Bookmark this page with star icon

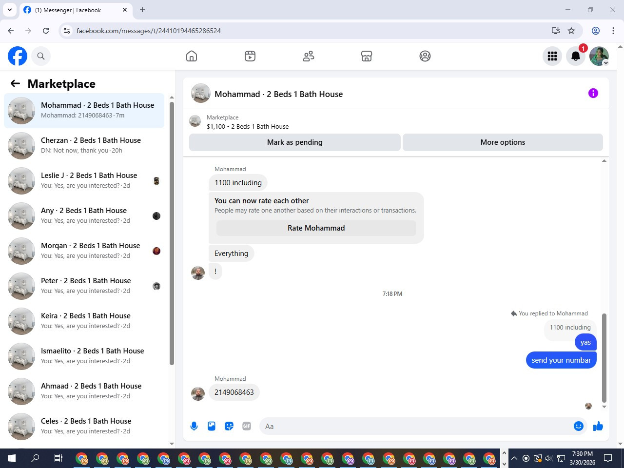pos(571,31)
